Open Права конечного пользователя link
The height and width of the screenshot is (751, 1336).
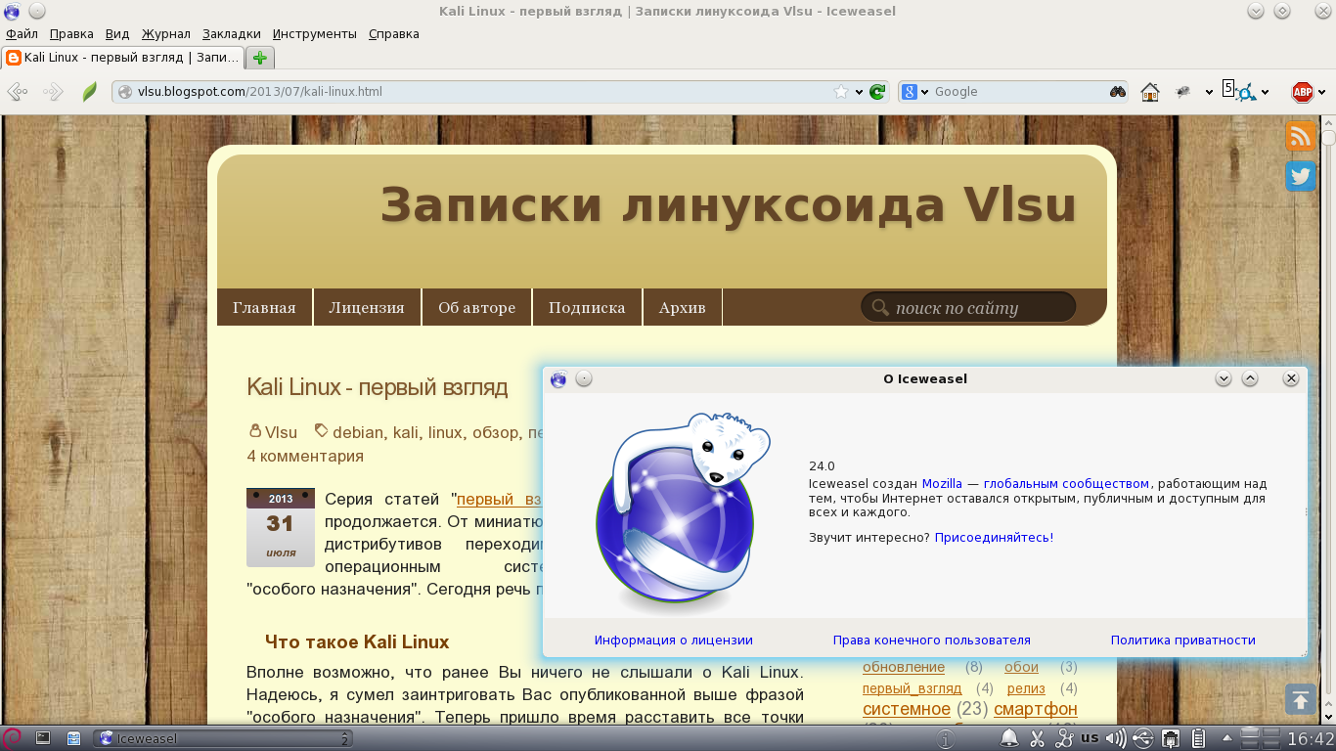[x=932, y=640]
